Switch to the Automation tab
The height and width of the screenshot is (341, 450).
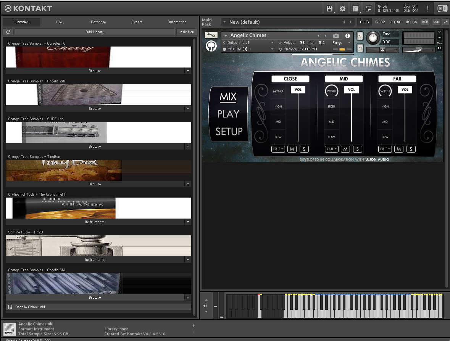coord(177,22)
